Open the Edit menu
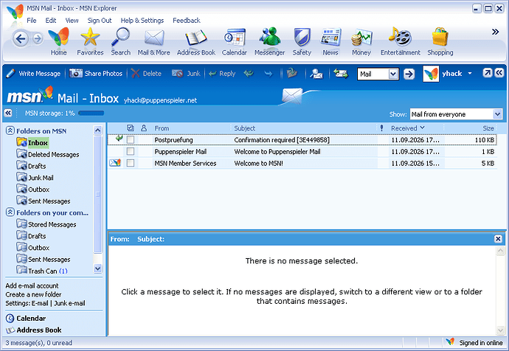The image size is (509, 351). click(x=51, y=21)
